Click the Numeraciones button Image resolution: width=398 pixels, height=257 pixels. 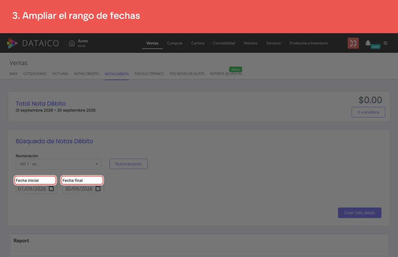[x=128, y=164]
